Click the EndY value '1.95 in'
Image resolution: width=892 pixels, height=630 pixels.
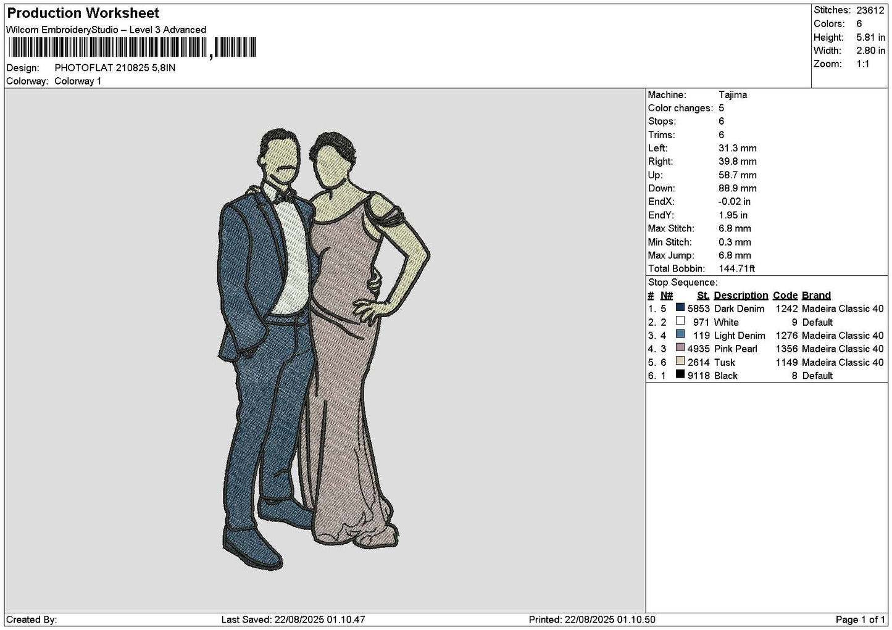pos(733,215)
